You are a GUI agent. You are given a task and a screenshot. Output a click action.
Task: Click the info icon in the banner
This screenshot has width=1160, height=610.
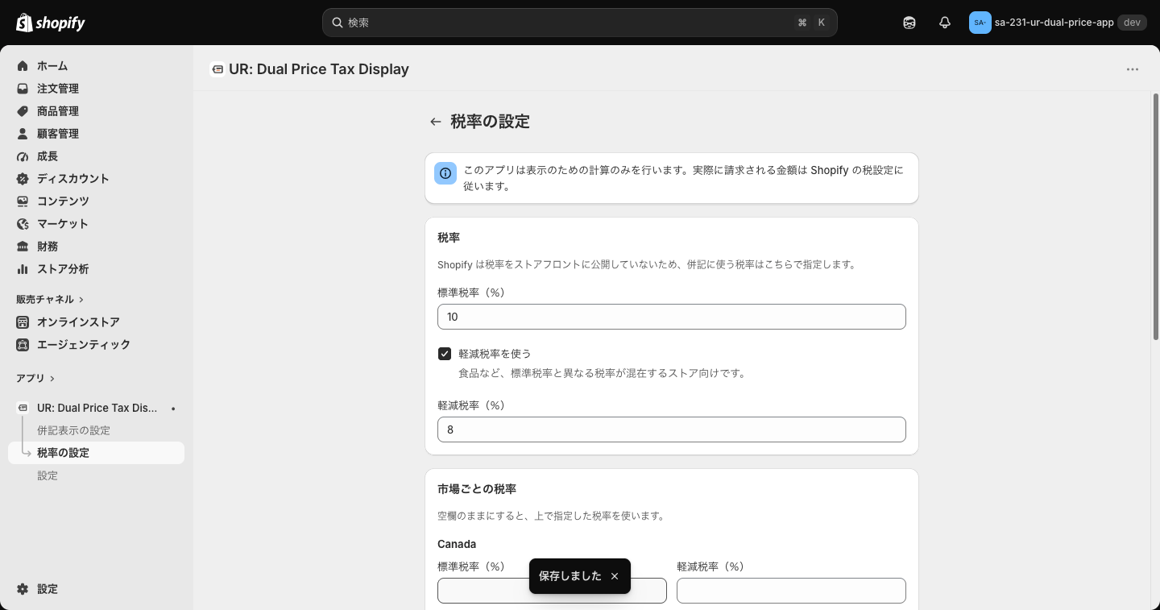click(x=445, y=173)
